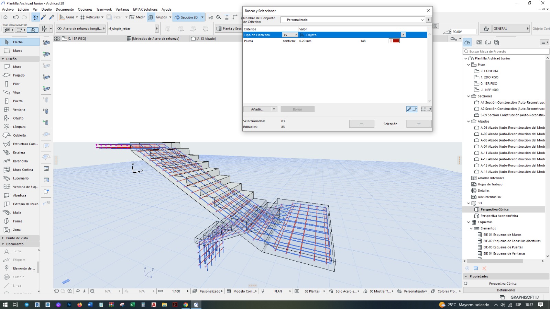Activate the Lámpara lamp tool

coord(20,127)
